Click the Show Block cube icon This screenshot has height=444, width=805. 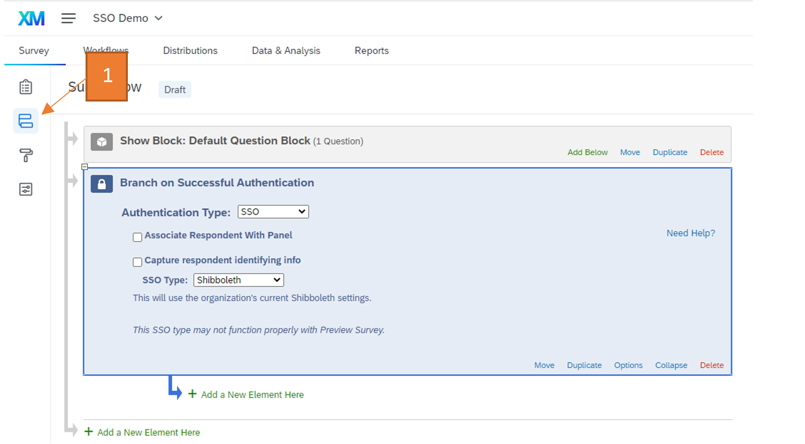point(102,142)
